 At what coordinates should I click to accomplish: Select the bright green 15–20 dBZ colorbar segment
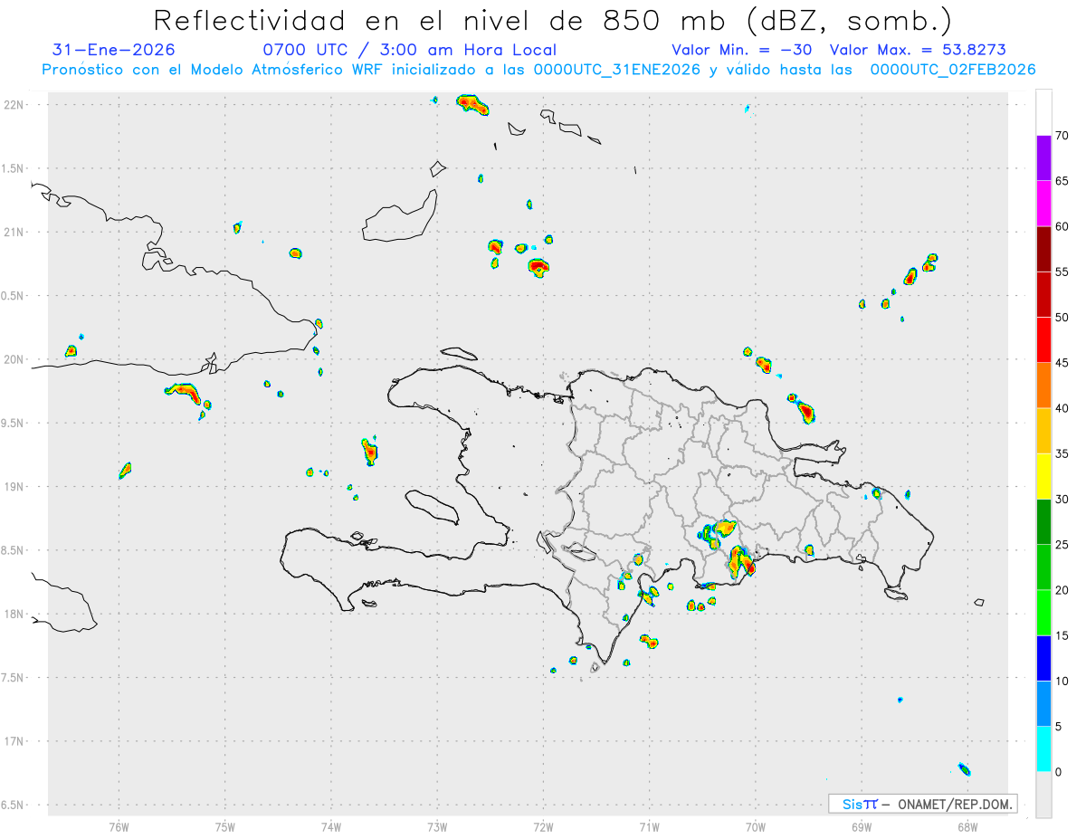coord(1043,613)
